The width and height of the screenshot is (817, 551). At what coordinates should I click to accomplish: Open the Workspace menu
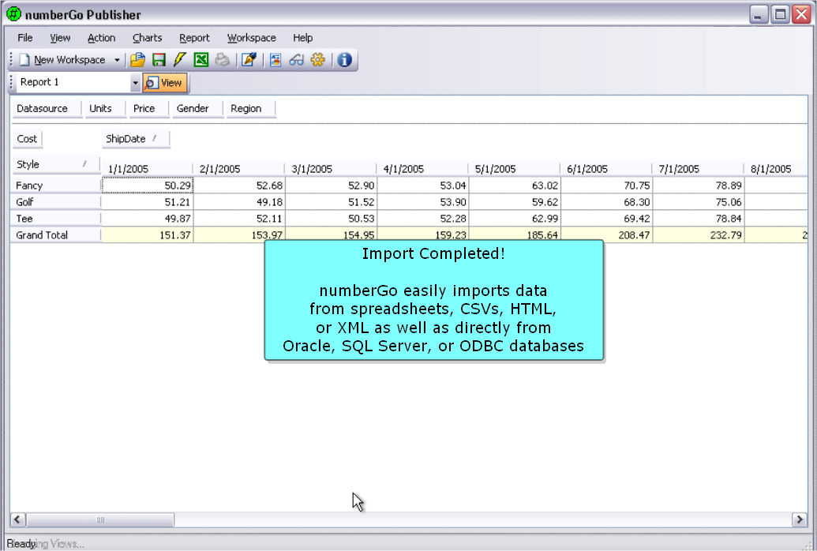pos(251,38)
